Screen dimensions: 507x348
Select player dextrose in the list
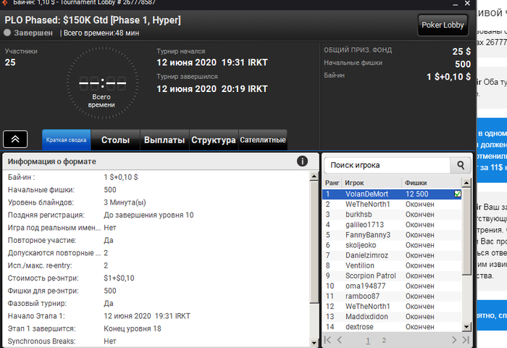[x=392, y=327]
